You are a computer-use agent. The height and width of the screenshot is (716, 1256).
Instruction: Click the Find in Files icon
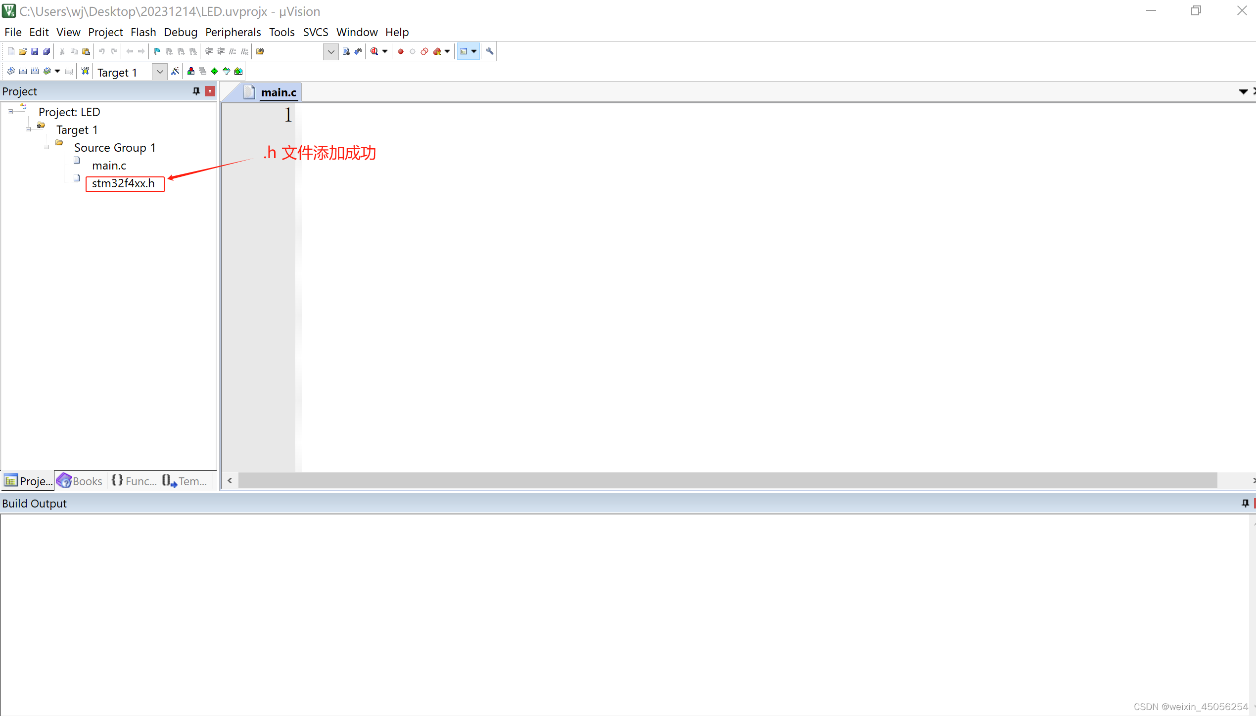pyautogui.click(x=260, y=51)
